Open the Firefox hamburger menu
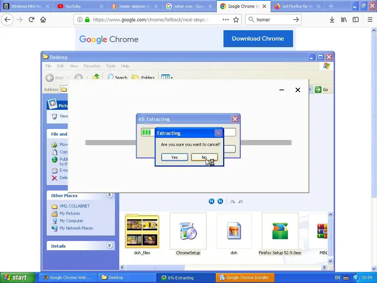 point(370,20)
